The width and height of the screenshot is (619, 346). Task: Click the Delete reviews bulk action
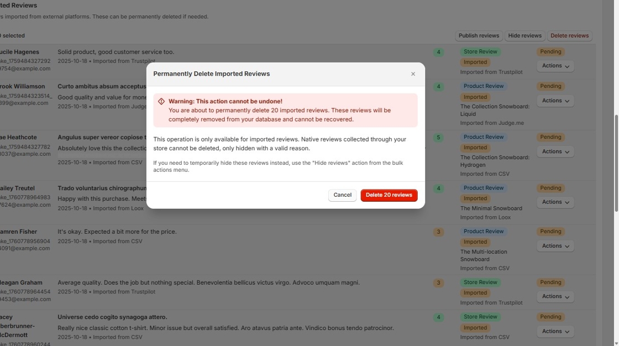pyautogui.click(x=569, y=35)
